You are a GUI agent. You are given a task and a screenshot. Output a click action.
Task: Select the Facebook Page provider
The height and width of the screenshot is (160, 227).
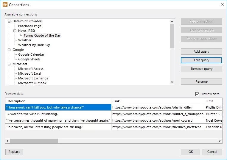(x=30, y=26)
